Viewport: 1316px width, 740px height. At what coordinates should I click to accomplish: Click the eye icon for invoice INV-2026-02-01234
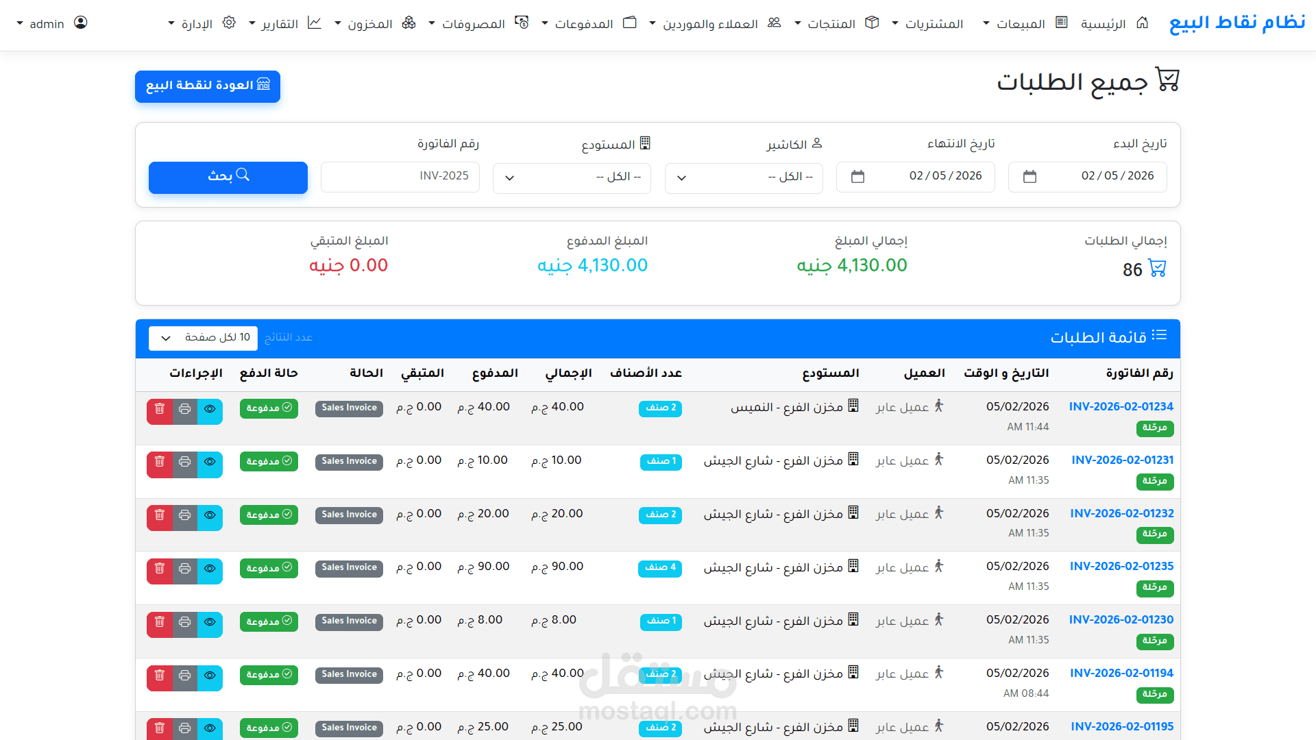point(210,409)
